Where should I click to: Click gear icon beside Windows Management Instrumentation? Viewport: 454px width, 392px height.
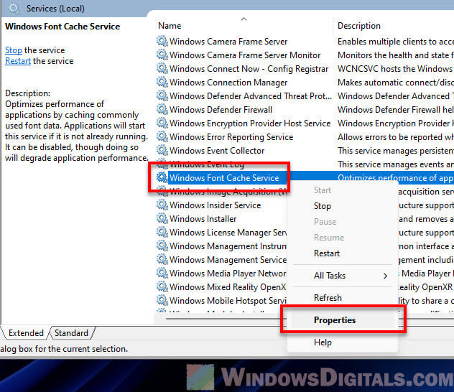pyautogui.click(x=162, y=246)
